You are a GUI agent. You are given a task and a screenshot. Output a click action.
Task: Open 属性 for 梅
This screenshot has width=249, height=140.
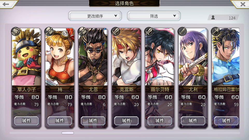[60, 121]
